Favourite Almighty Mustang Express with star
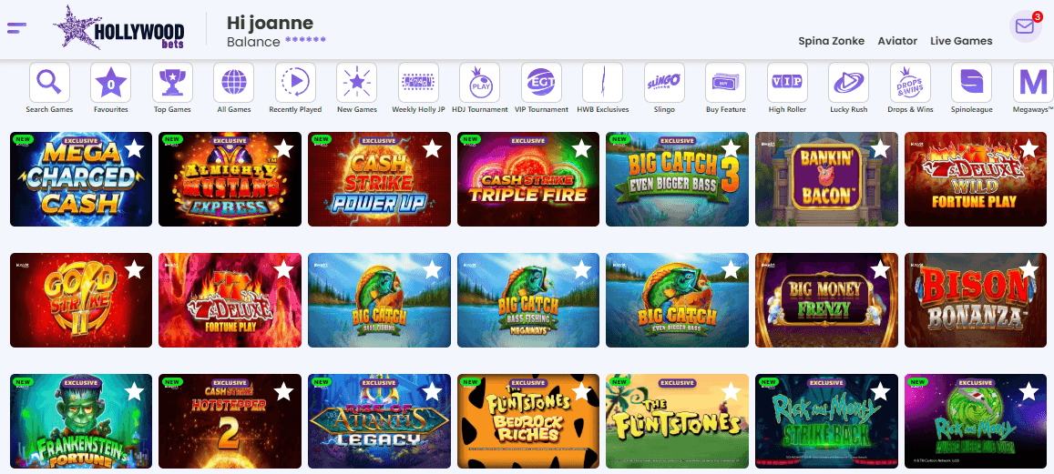Image resolution: width=1054 pixels, height=474 pixels. coord(283,149)
